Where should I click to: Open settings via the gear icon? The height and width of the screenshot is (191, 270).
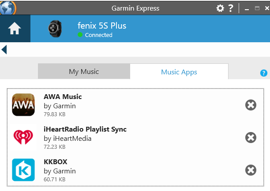pos(220,8)
